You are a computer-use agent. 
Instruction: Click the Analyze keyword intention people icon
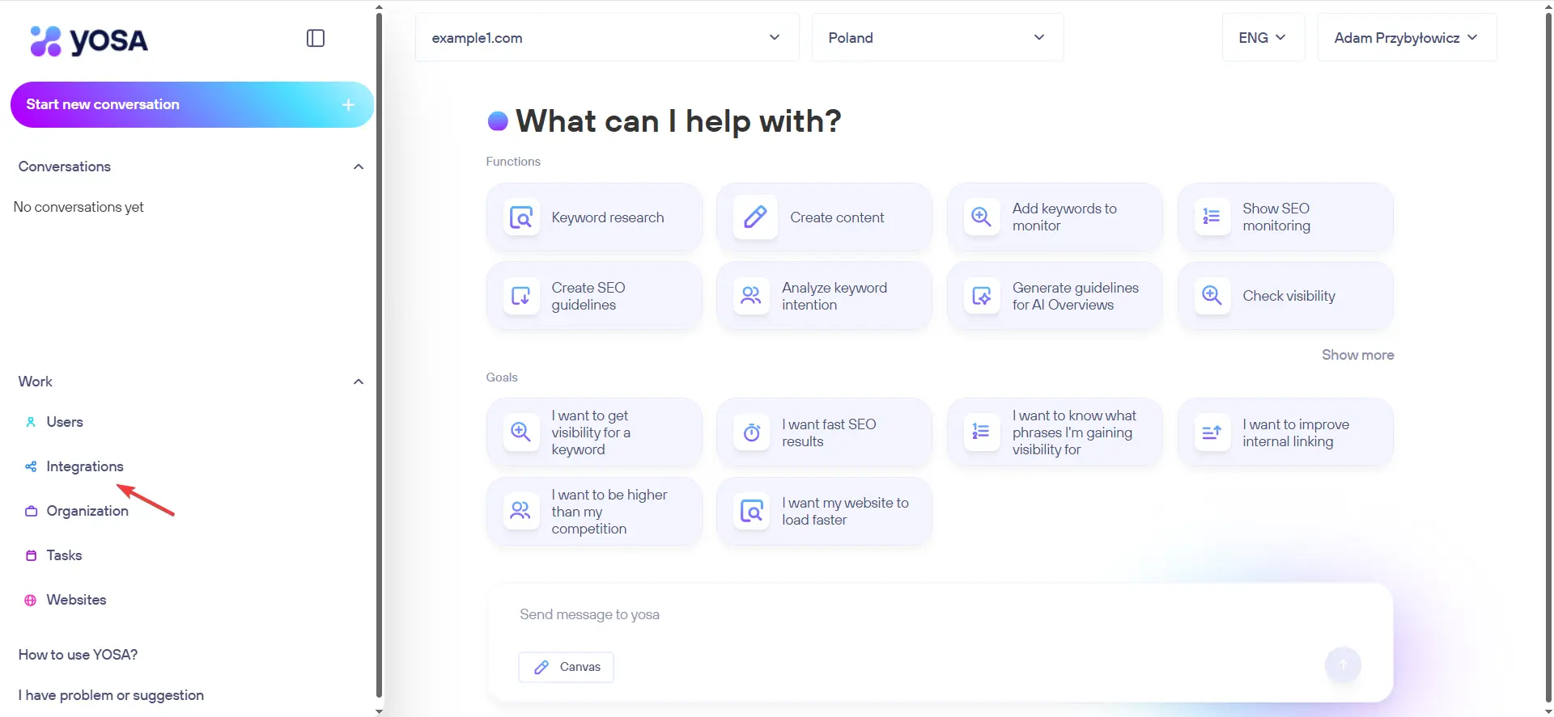pos(751,296)
